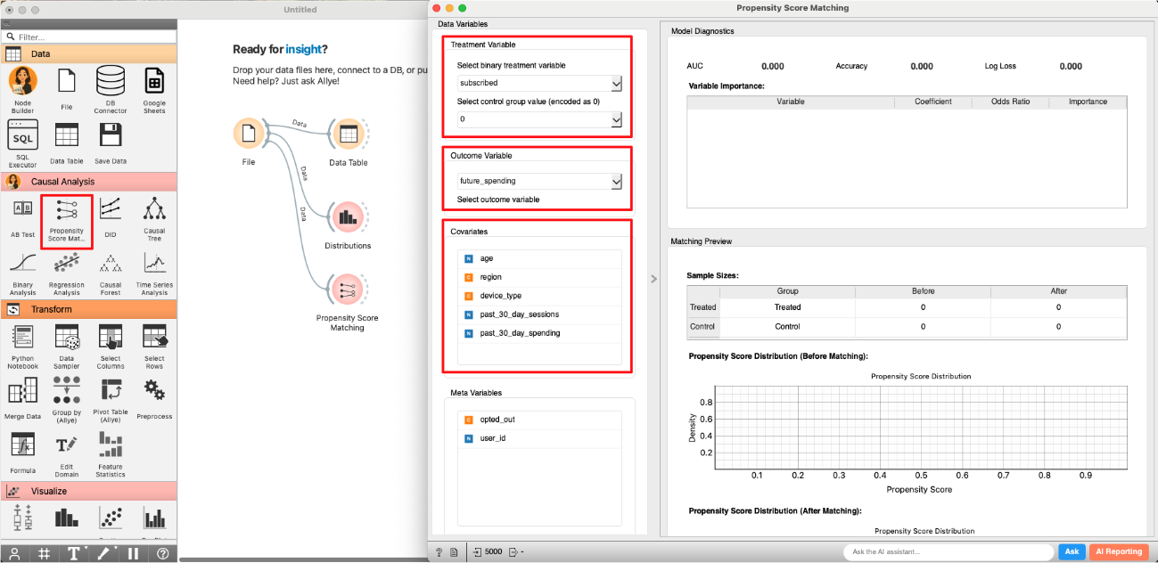Click the Save Data widget icon
The height and width of the screenshot is (563, 1158).
[111, 136]
